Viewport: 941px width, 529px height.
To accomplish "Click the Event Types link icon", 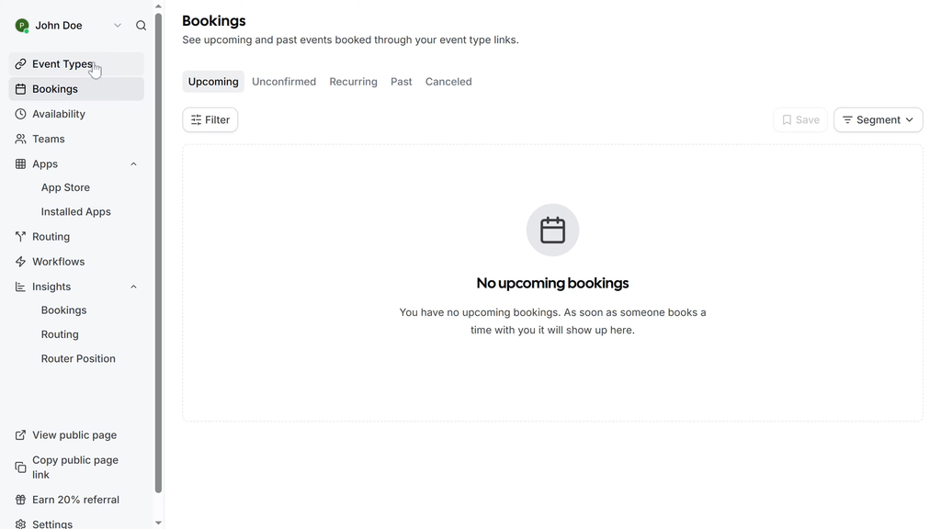I will (20, 64).
